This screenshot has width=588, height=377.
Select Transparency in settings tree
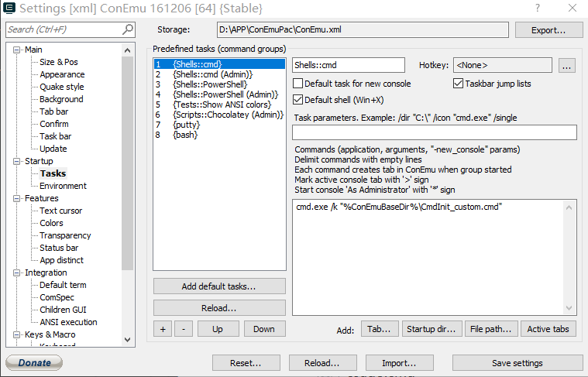pyautogui.click(x=65, y=235)
